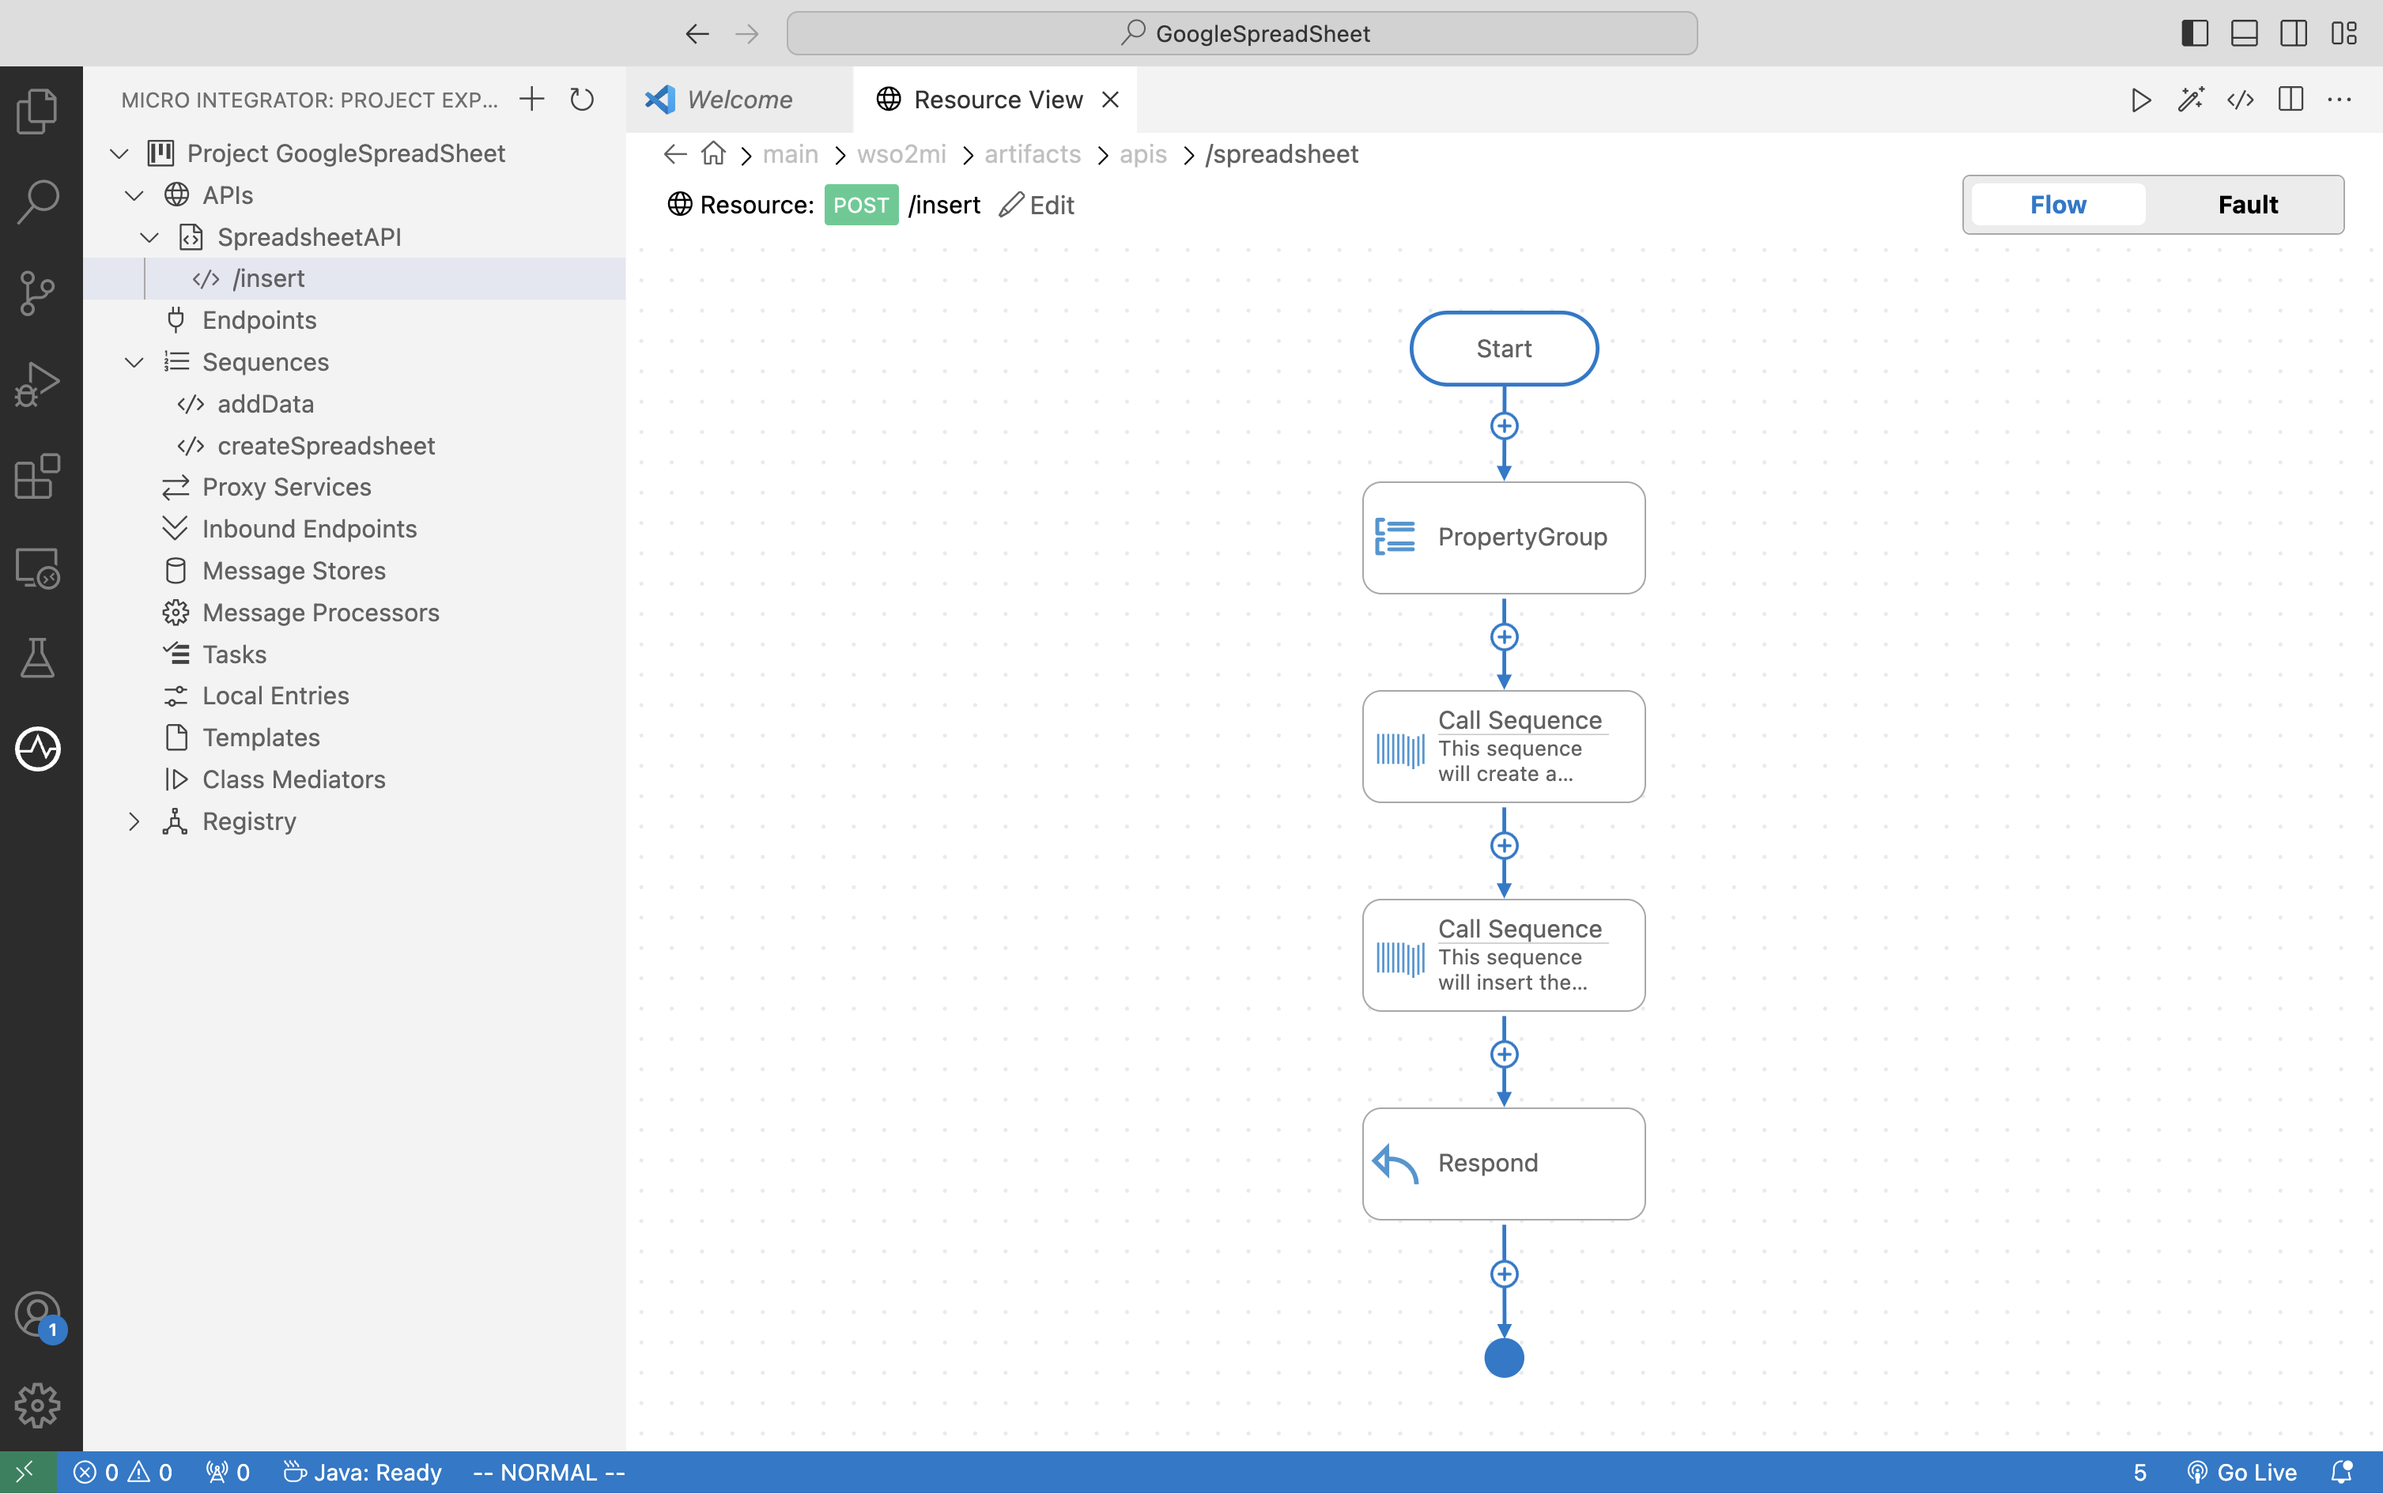Switch to Fault view

pos(2248,205)
